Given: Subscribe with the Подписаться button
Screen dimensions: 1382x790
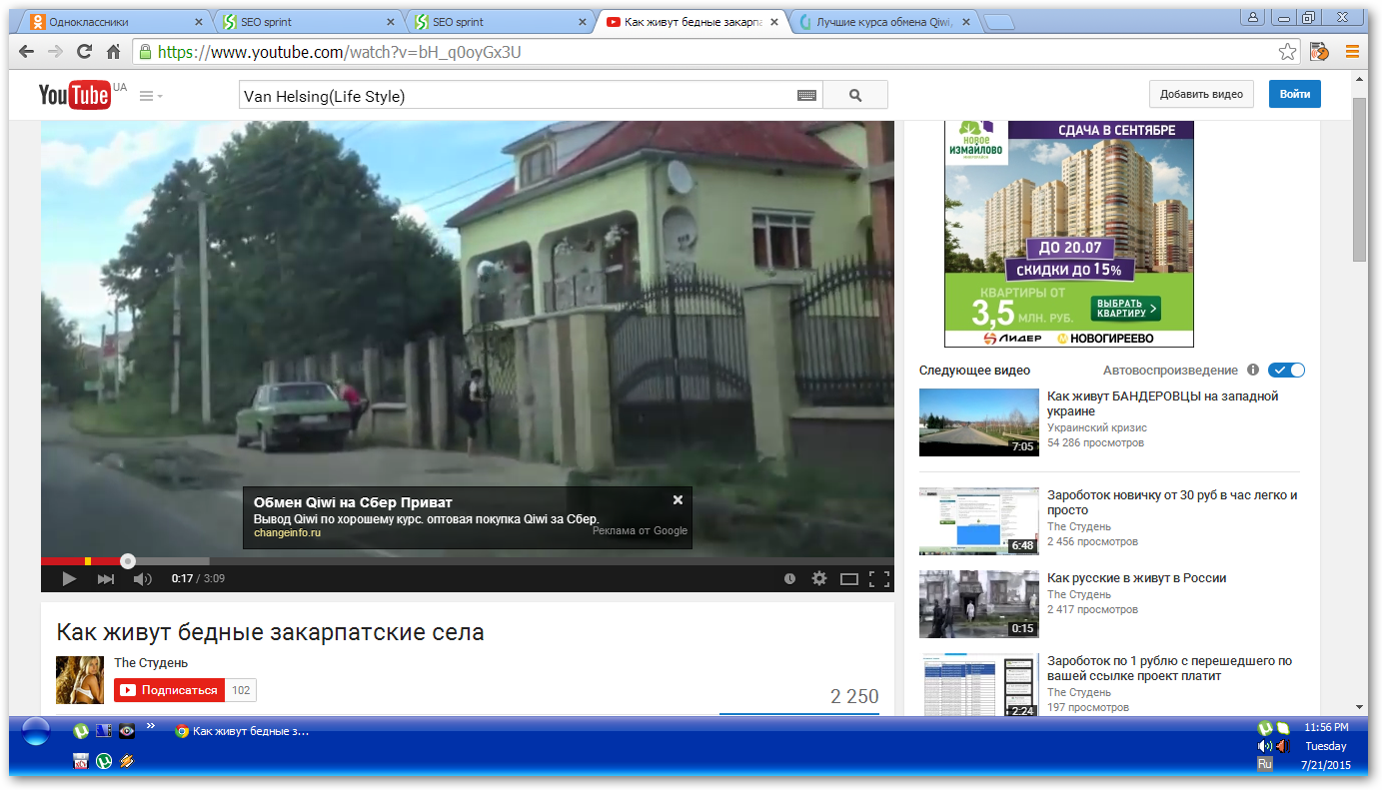Looking at the screenshot, I should click(x=170, y=690).
